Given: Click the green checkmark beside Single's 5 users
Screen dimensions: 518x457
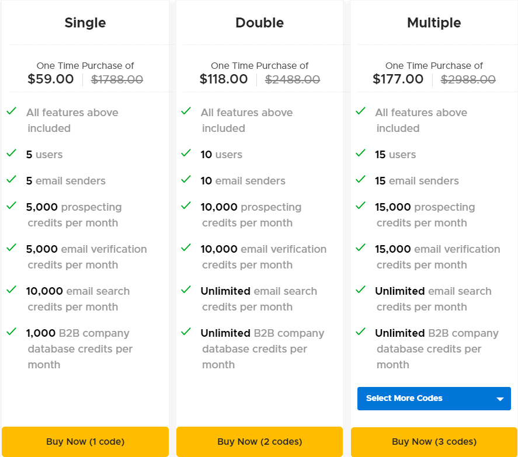Looking at the screenshot, I should [x=11, y=153].
